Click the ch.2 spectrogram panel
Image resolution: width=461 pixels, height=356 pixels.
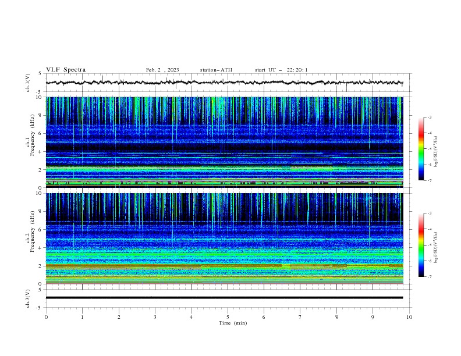pyautogui.click(x=224, y=238)
